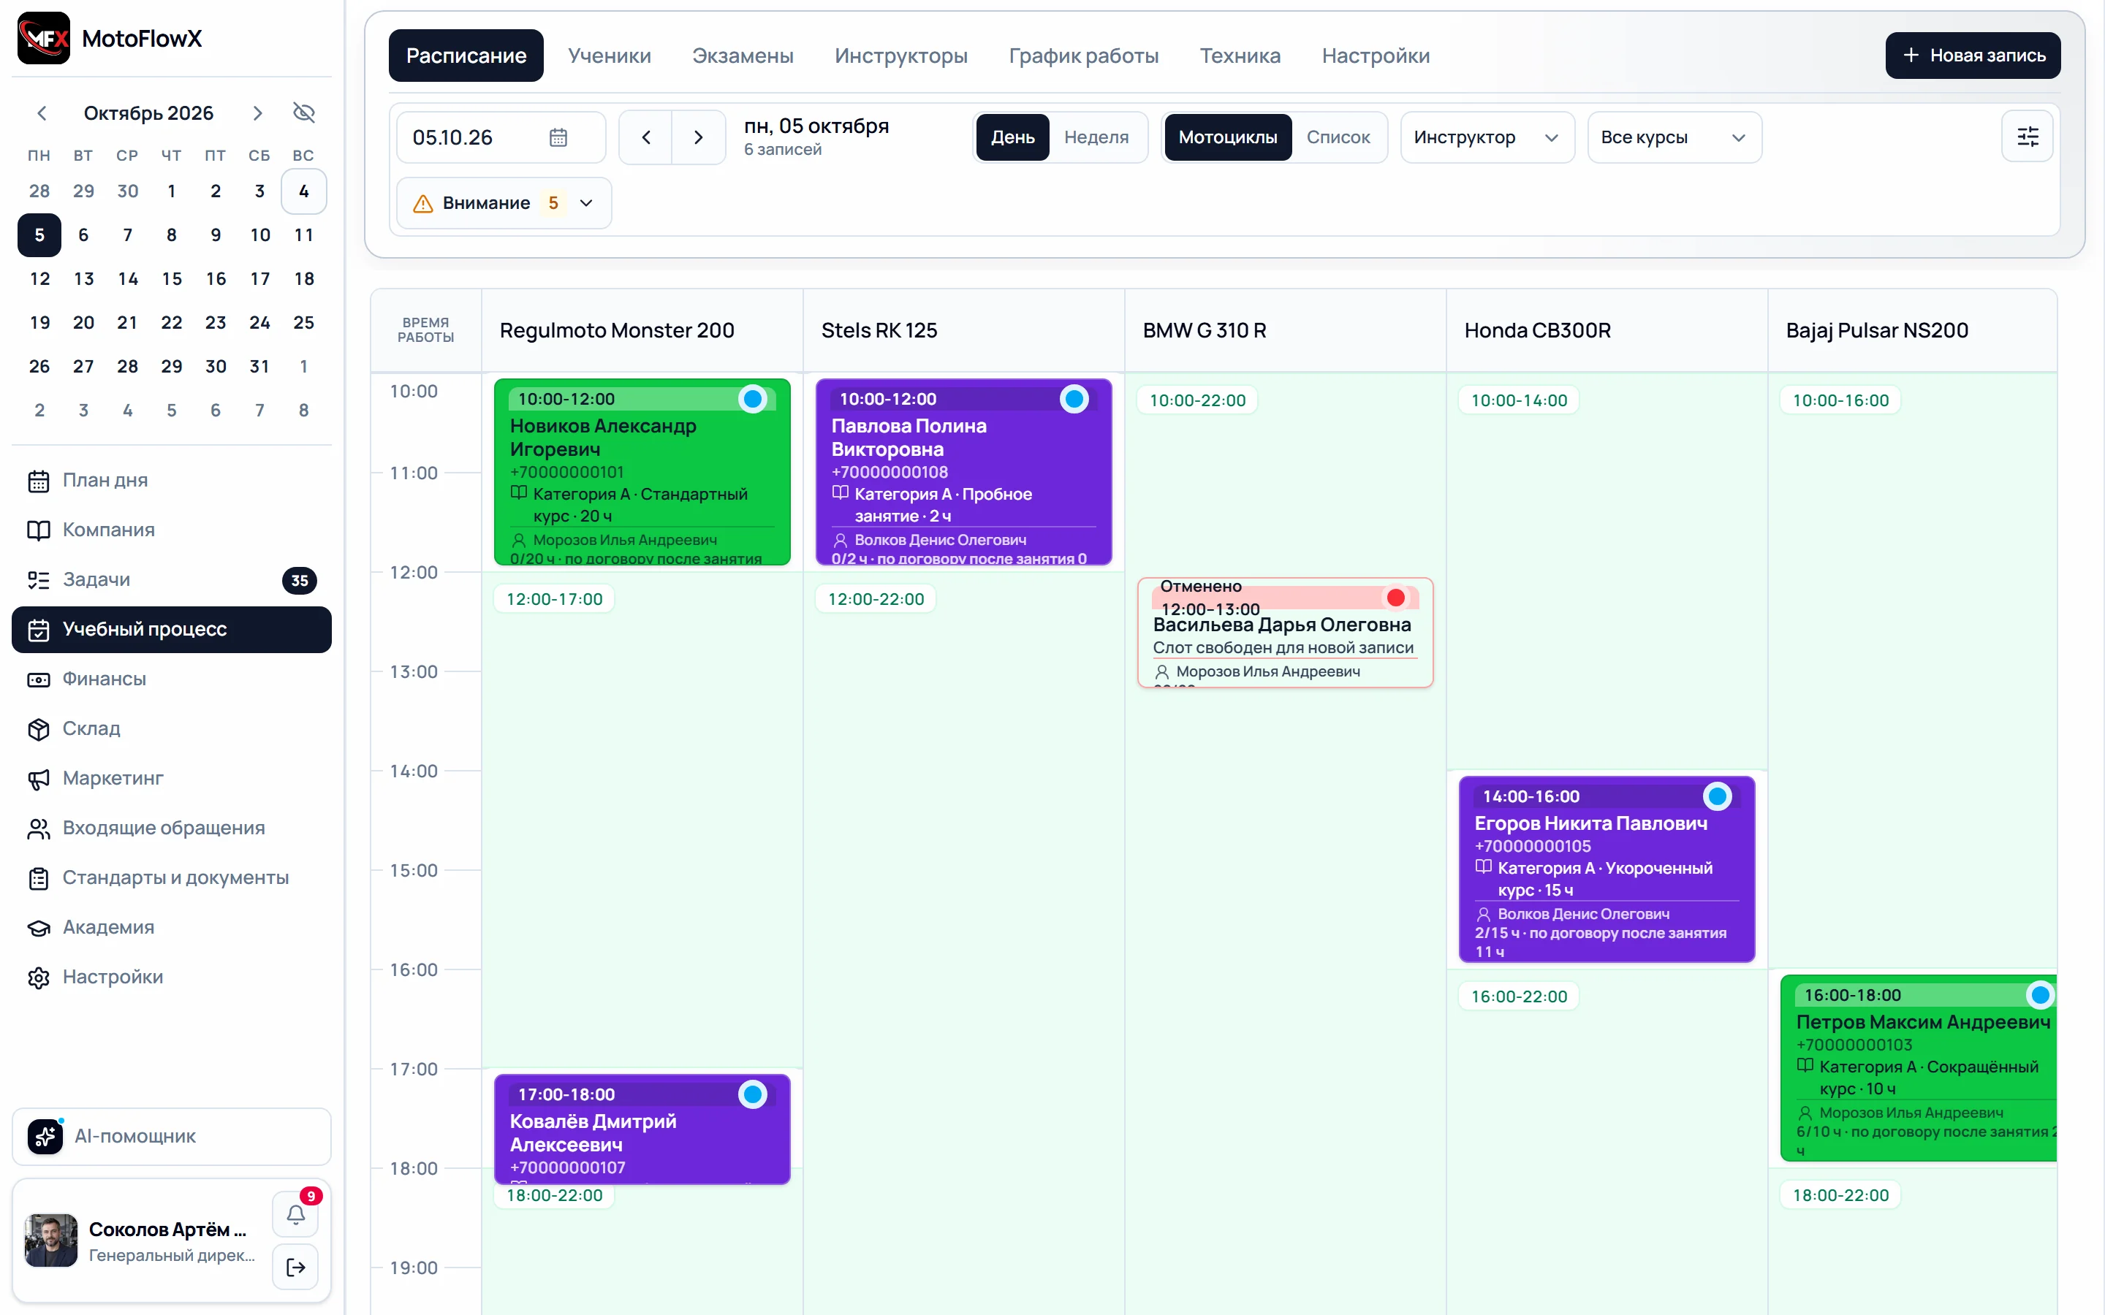
Task: Open Входящие обращения in sidebar
Action: [x=171, y=828]
